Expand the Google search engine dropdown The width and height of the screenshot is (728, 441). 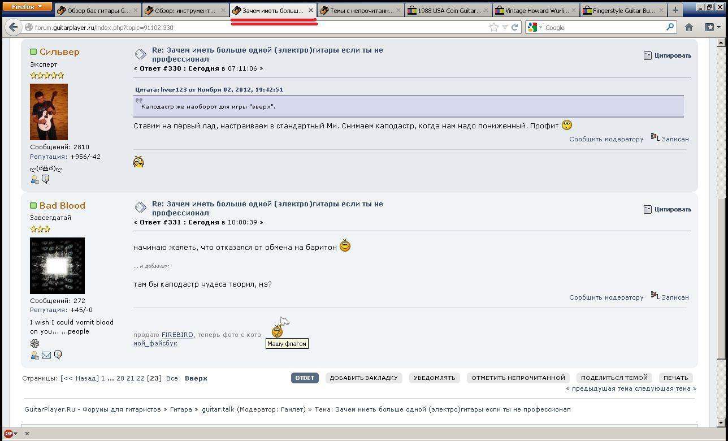(540, 27)
